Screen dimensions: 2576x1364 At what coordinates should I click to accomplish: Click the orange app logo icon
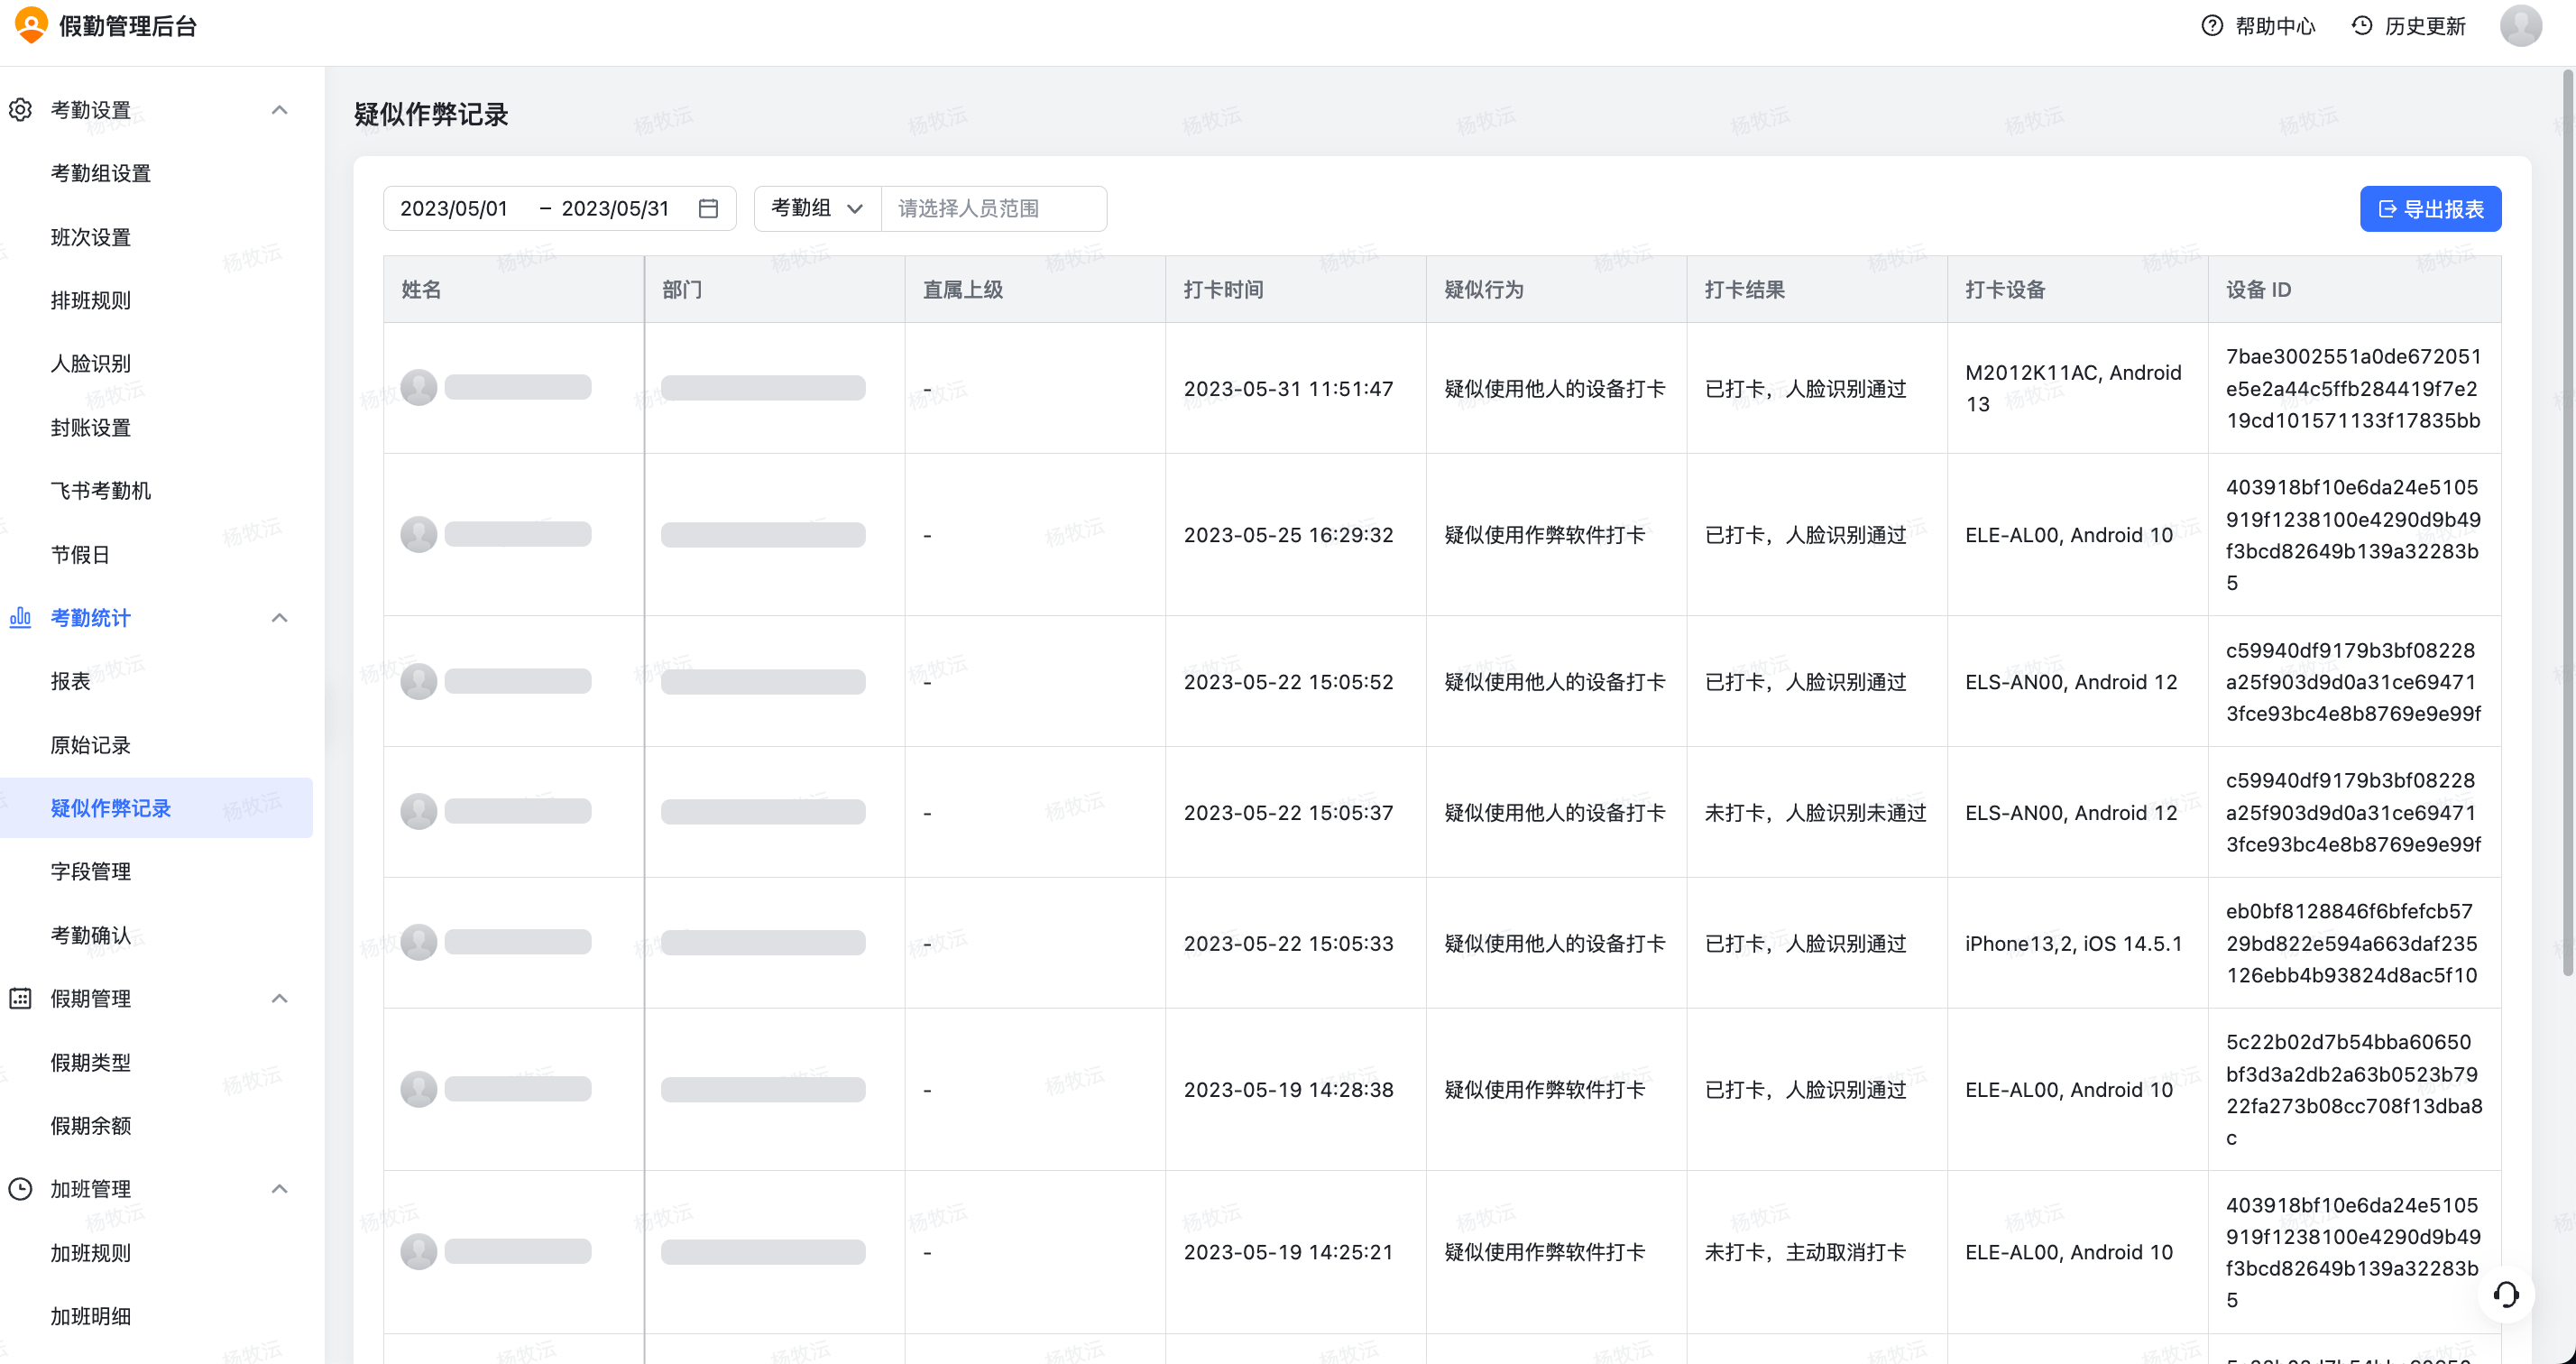(32, 25)
